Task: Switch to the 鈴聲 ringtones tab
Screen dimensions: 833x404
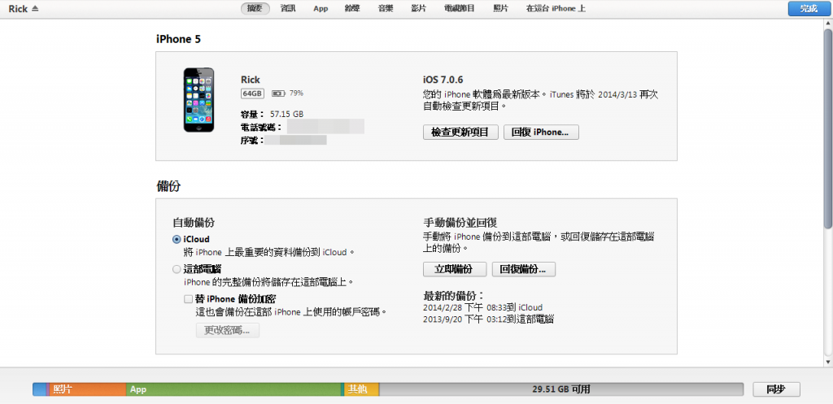Action: [353, 8]
